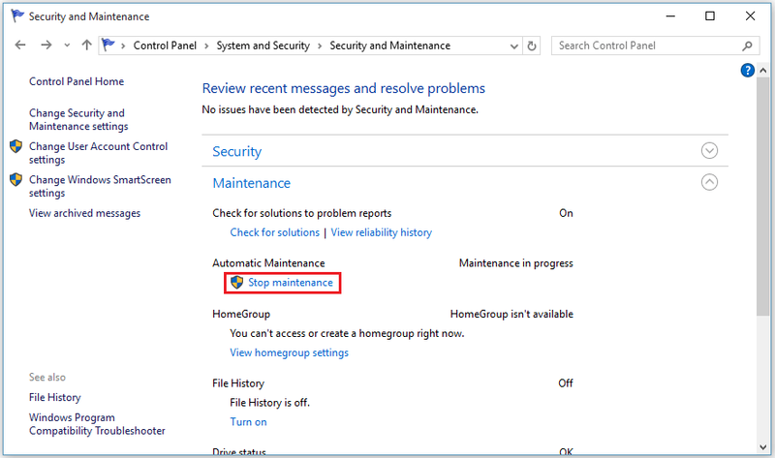Go back with the Back arrow
The width and height of the screenshot is (775, 458).
coord(20,45)
